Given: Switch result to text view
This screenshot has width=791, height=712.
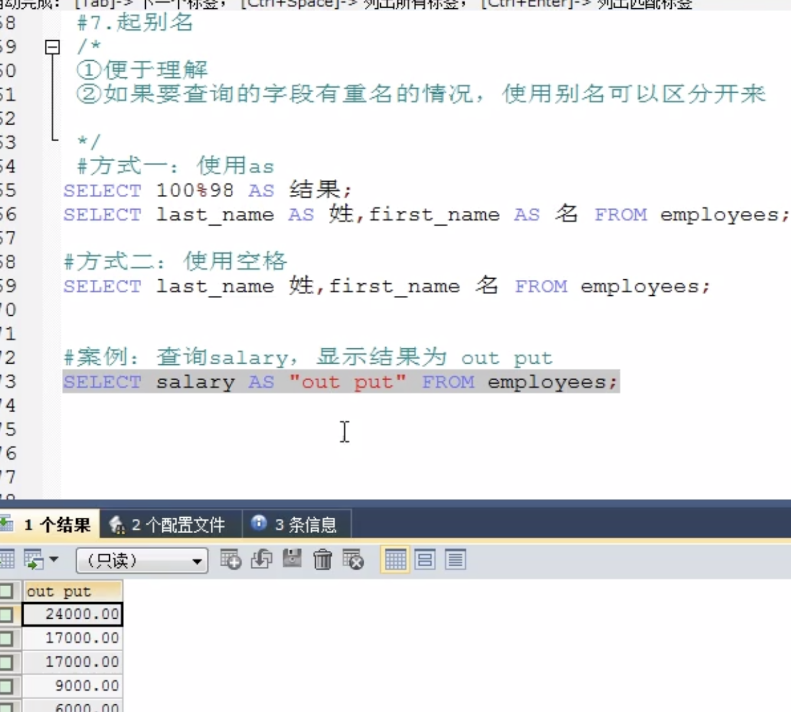Looking at the screenshot, I should click(x=455, y=559).
